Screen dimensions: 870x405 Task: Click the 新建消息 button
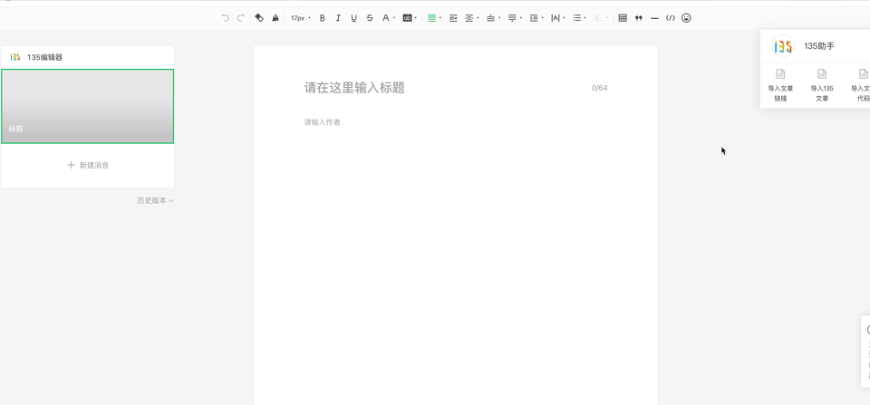(88, 165)
